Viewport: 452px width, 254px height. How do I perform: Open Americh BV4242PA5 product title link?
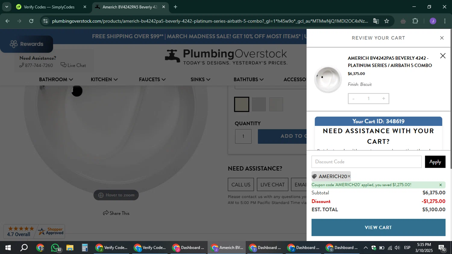coord(390,62)
